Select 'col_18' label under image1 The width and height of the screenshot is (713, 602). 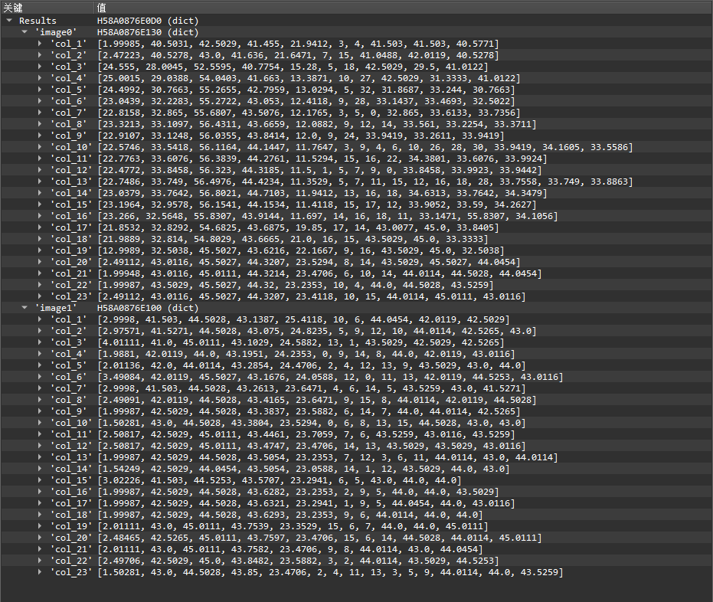tap(71, 515)
